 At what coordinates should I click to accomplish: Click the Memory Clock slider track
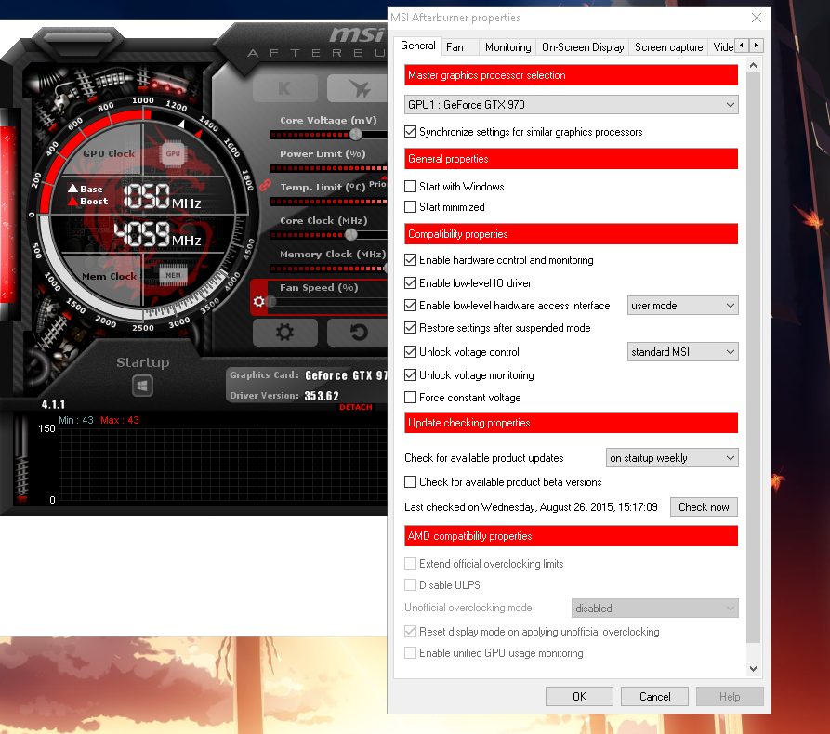(x=329, y=269)
